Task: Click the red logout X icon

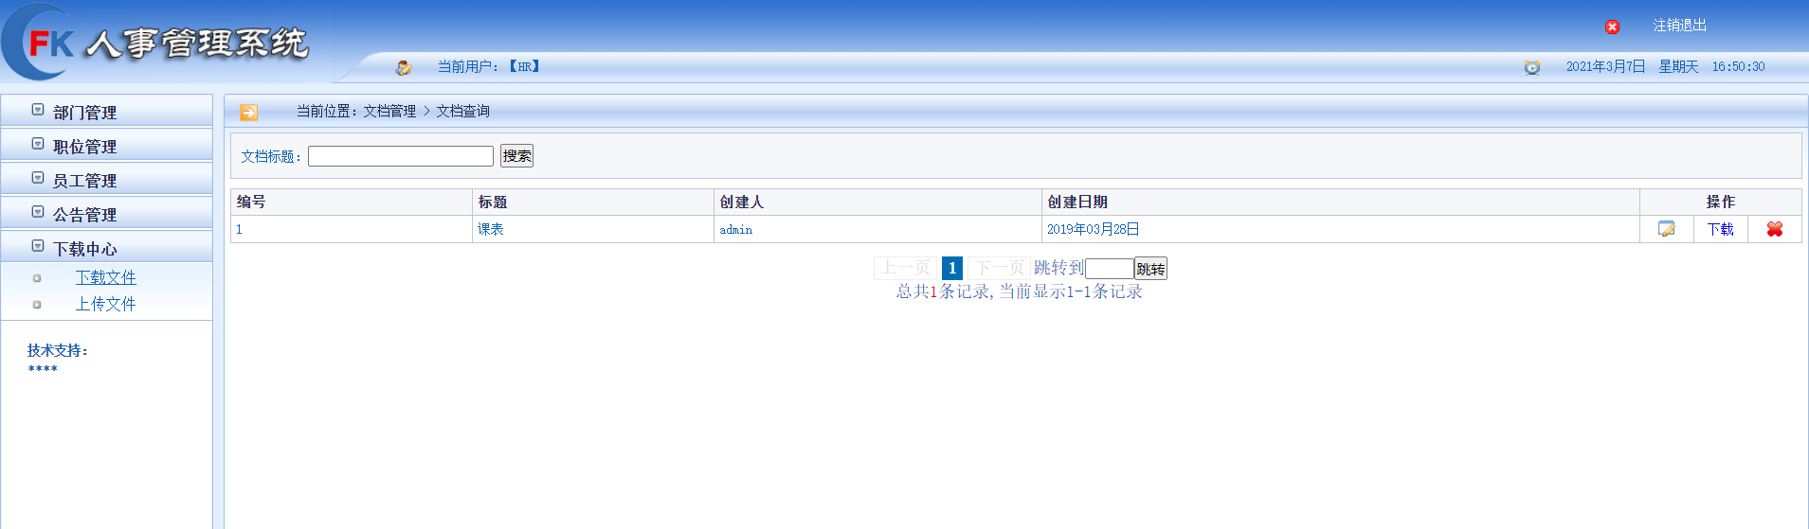Action: pyautogui.click(x=1612, y=26)
